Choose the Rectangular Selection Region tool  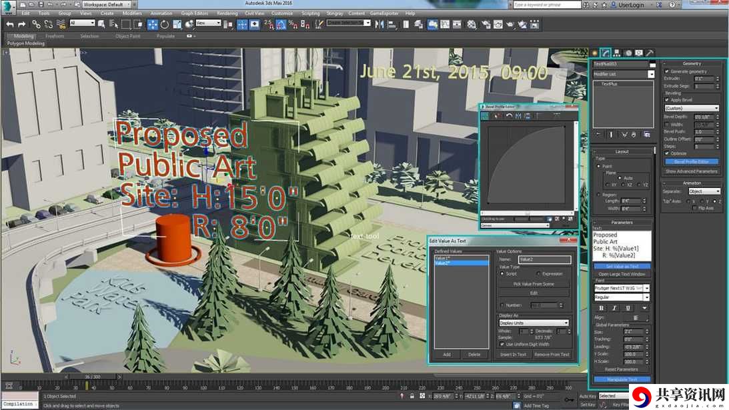[x=126, y=24]
